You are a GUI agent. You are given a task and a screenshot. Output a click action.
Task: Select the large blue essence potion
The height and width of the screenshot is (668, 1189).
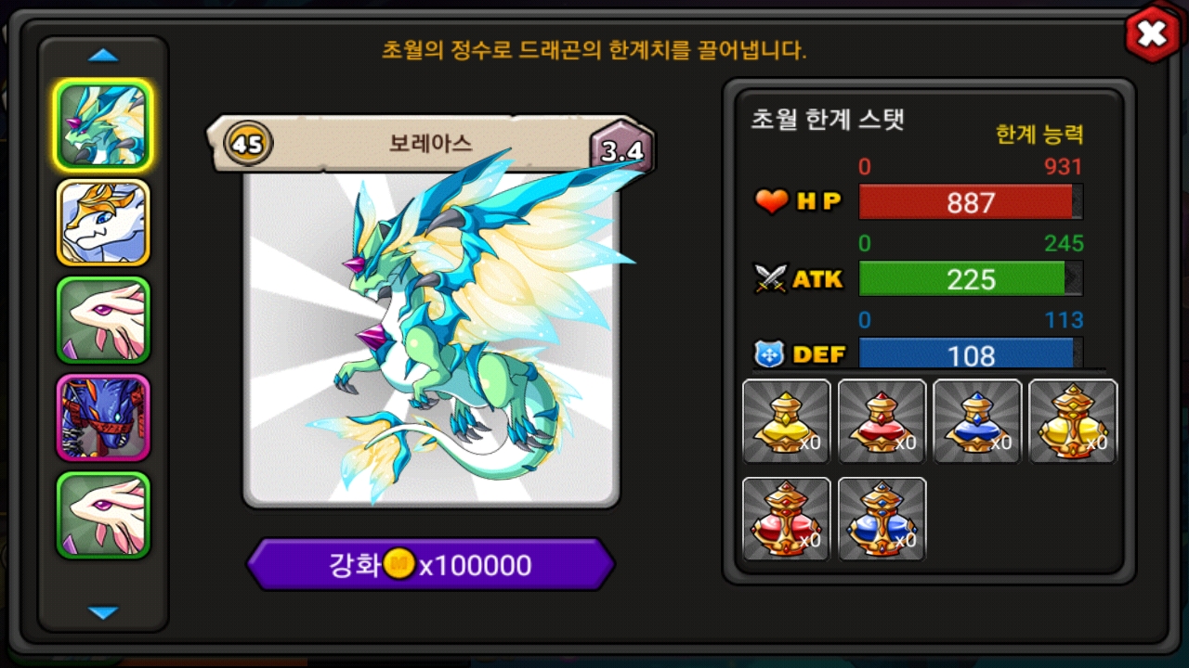pyautogui.click(x=882, y=519)
